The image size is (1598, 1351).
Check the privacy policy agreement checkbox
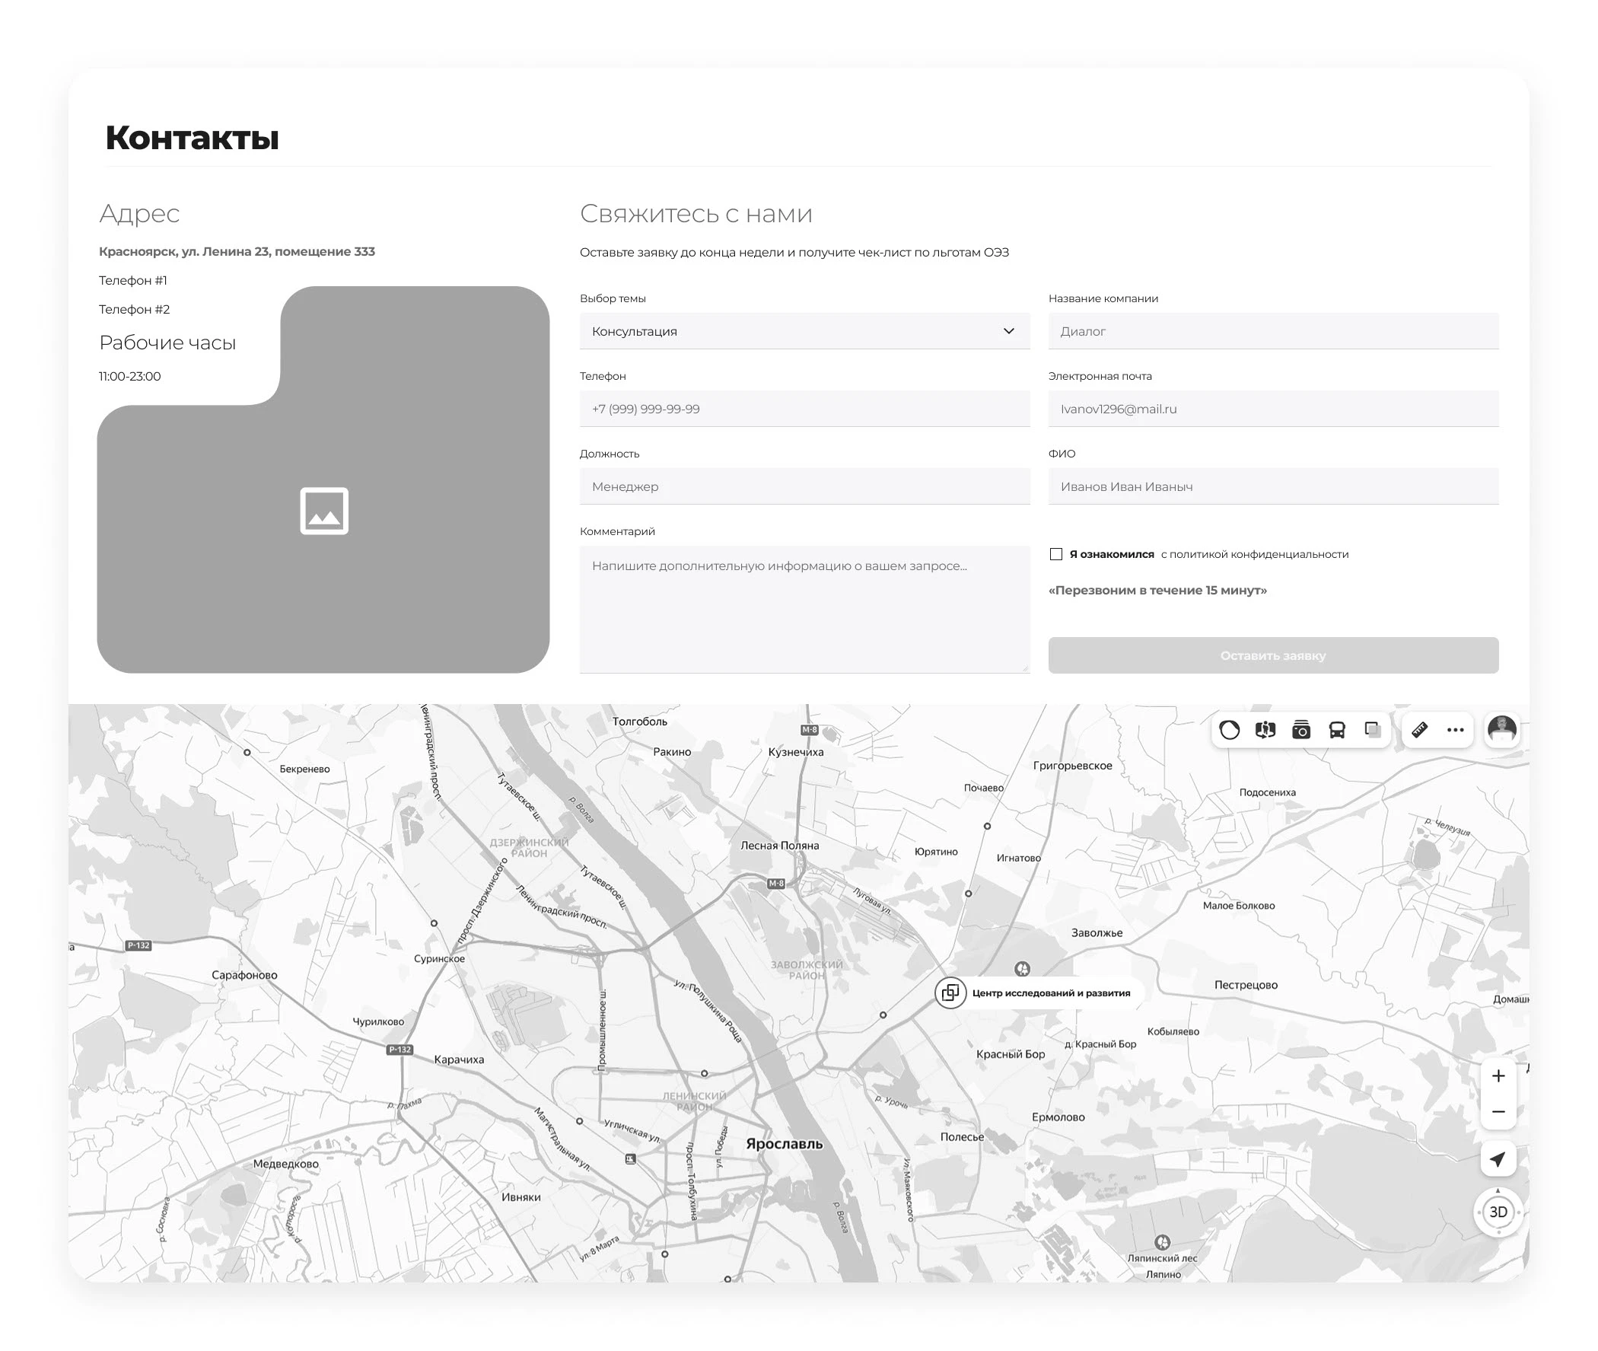(1055, 554)
